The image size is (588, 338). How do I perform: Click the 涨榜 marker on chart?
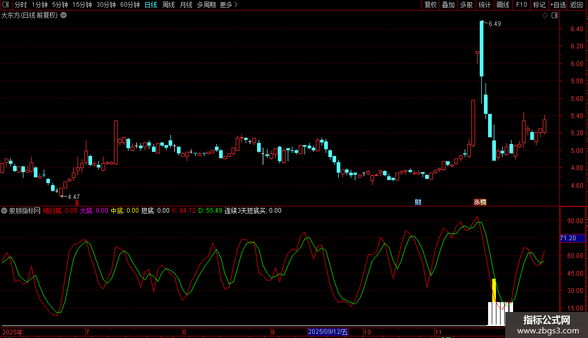[x=480, y=202]
